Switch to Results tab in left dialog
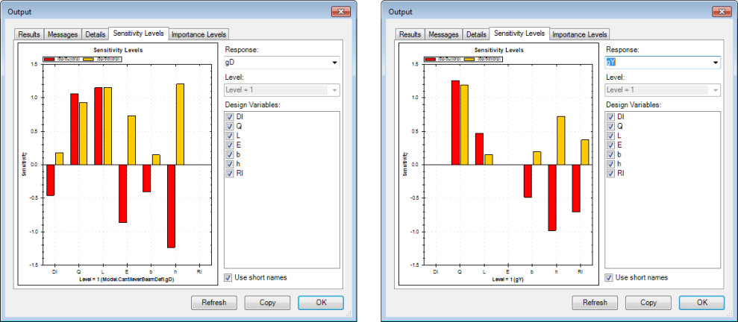738x322 pixels. point(29,34)
